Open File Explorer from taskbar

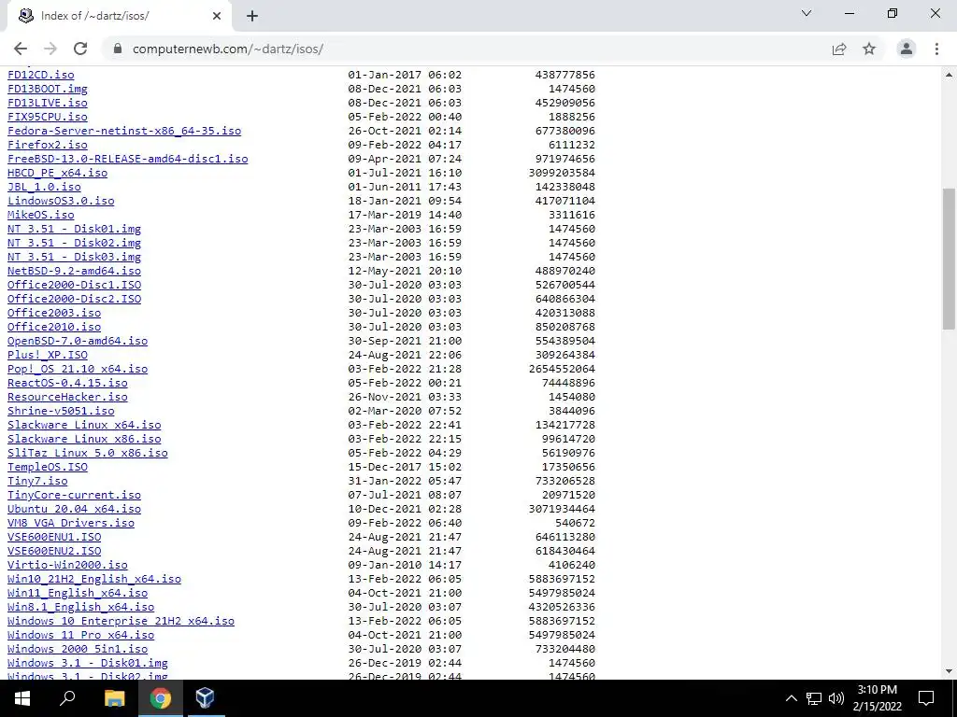114,698
